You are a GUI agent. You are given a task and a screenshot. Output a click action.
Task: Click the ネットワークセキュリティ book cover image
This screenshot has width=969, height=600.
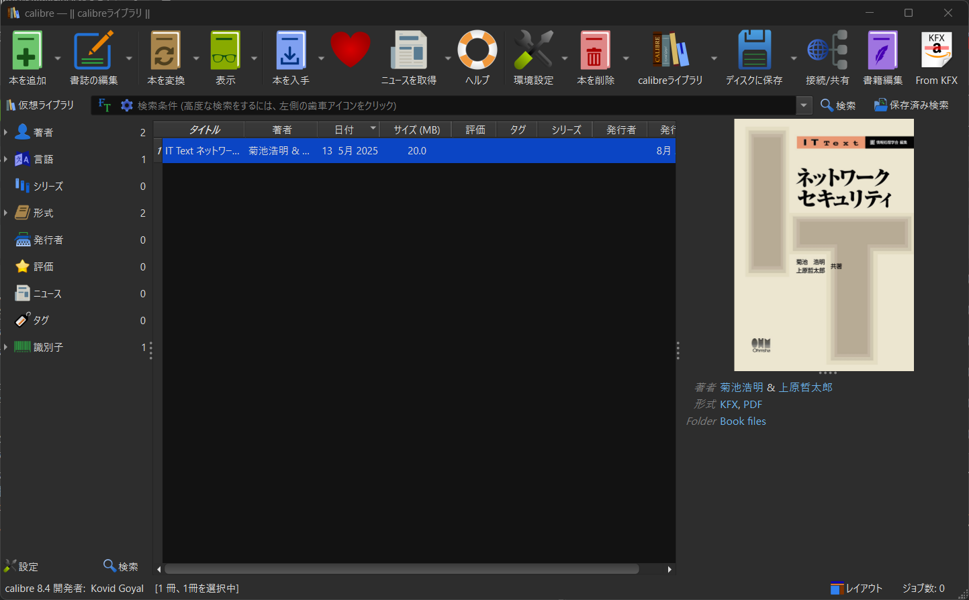point(824,245)
